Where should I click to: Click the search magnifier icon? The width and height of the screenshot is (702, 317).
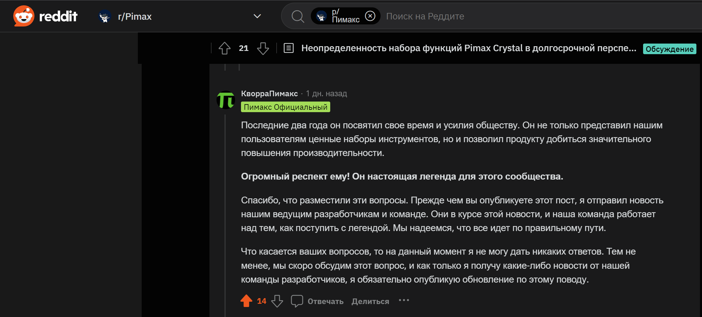(x=298, y=16)
